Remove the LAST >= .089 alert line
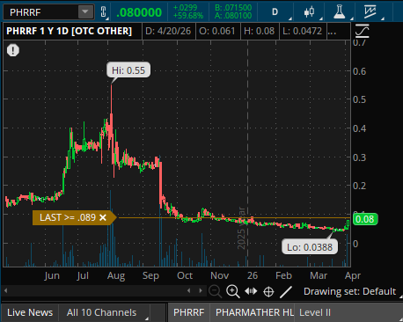Screen dimensions: 403x322 (x=103, y=217)
